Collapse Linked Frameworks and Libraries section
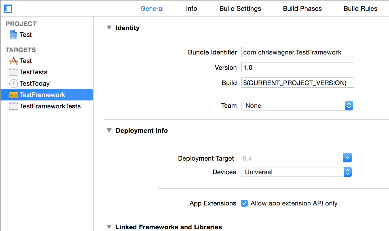This screenshot has height=231, width=389. 109,227
